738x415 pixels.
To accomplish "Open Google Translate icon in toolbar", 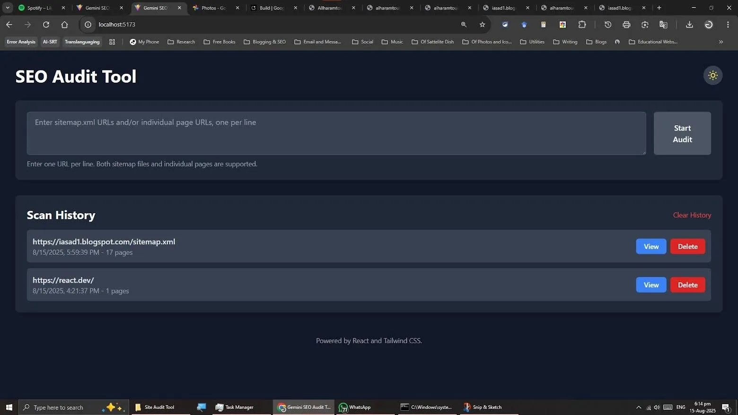I will tap(663, 24).
